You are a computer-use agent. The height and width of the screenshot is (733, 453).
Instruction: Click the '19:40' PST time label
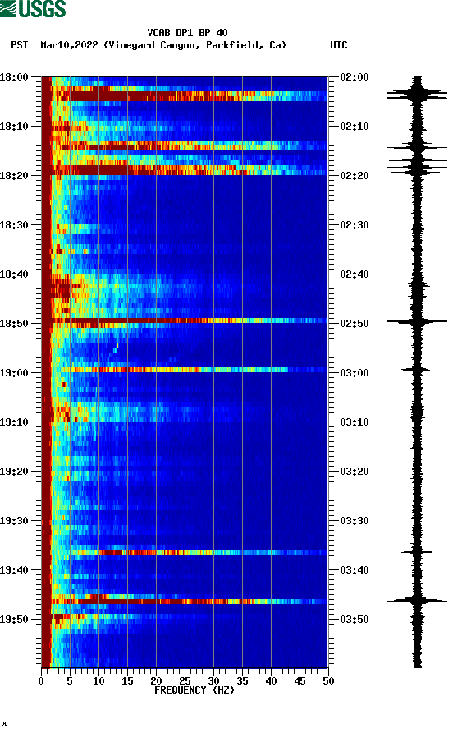coord(14,570)
